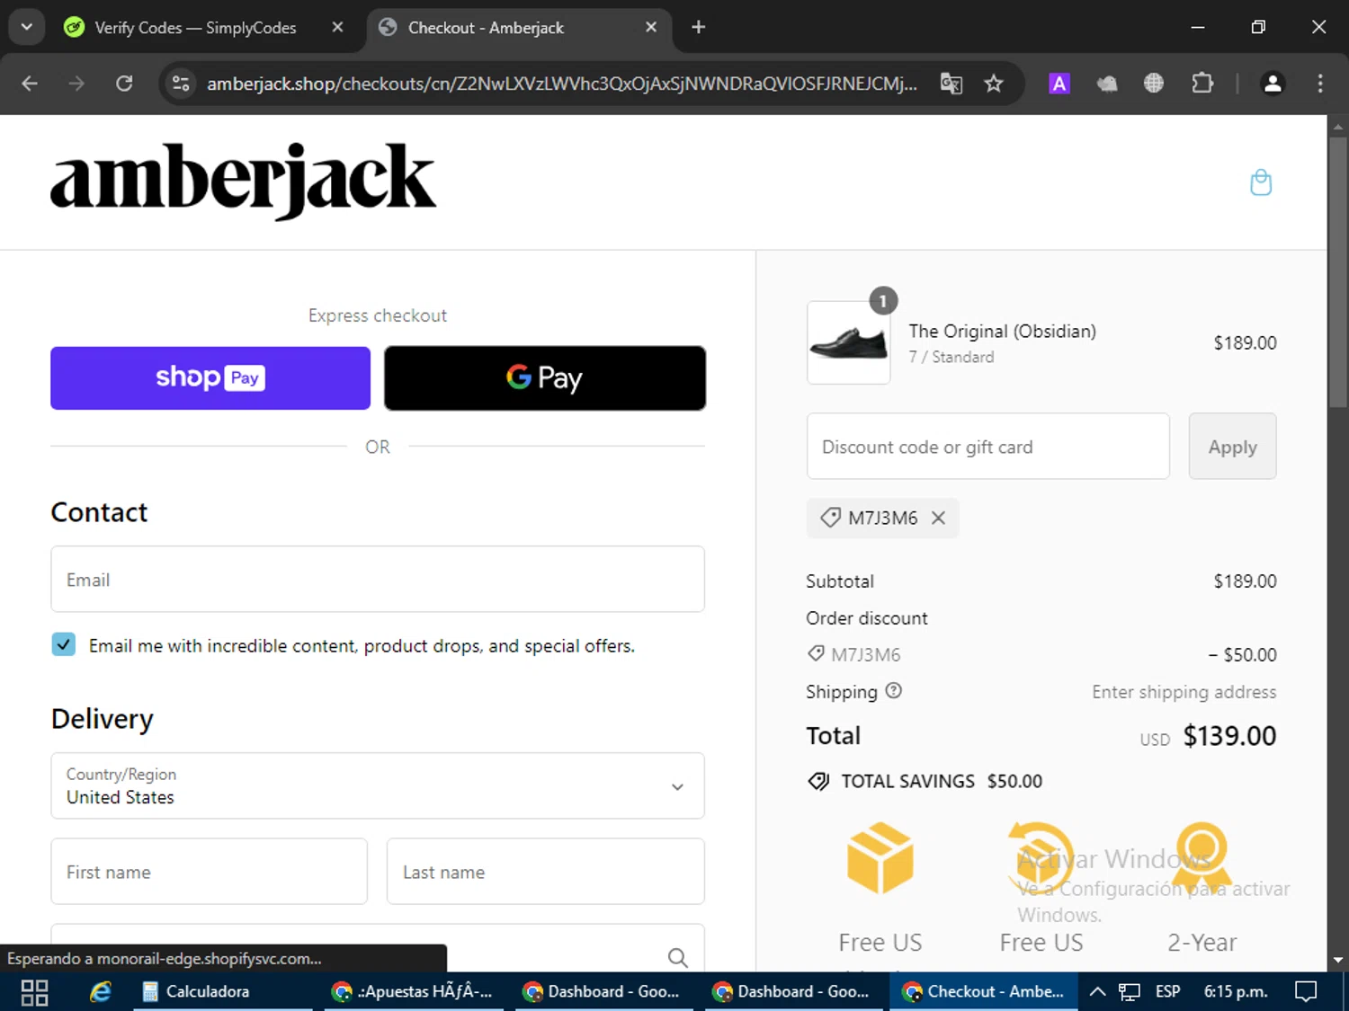Open a new browser tab
This screenshot has width=1349, height=1011.
pos(699,27)
